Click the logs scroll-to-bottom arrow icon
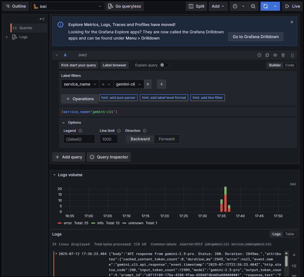Image resolution: width=304 pixels, height=277 pixels. pos(294,255)
